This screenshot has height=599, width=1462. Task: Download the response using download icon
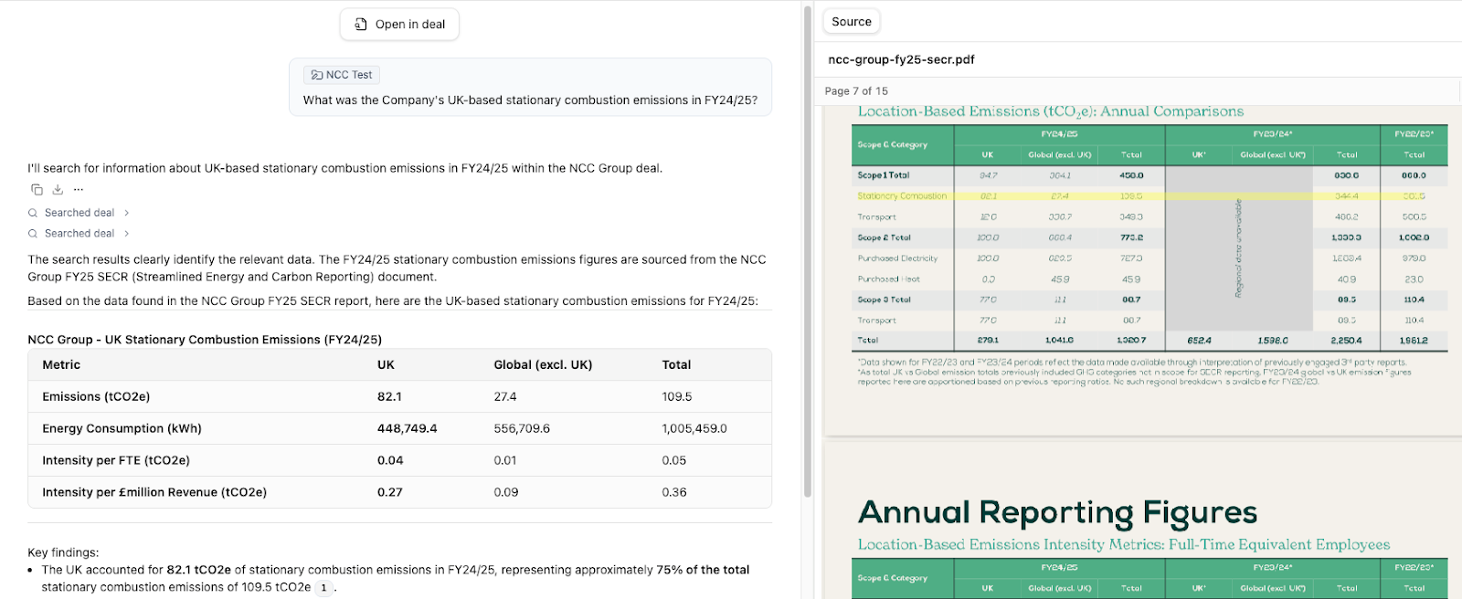click(x=58, y=190)
